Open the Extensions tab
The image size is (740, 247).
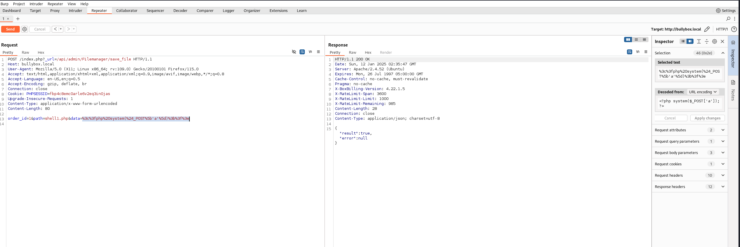(x=278, y=10)
